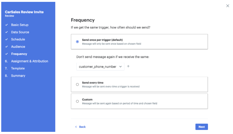Open the Data Source step

[x=20, y=32]
